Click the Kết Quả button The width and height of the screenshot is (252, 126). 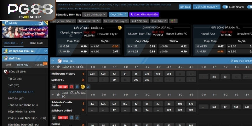[x=185, y=7]
